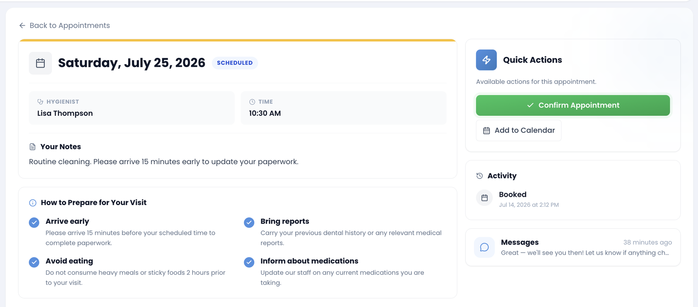Viewport: 698px width, 307px height.
Task: Click the document icon beside Your Notes
Action: pos(32,147)
